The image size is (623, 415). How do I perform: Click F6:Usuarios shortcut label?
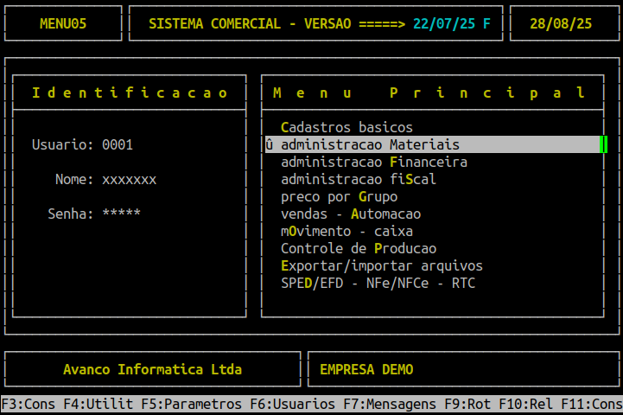(292, 404)
